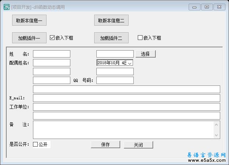Click the unlabeled field below 配偶姓名 field
This screenshot has width=229, height=165.
coord(52,71)
